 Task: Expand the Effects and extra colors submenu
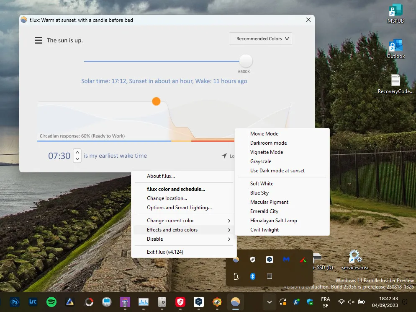click(x=184, y=230)
